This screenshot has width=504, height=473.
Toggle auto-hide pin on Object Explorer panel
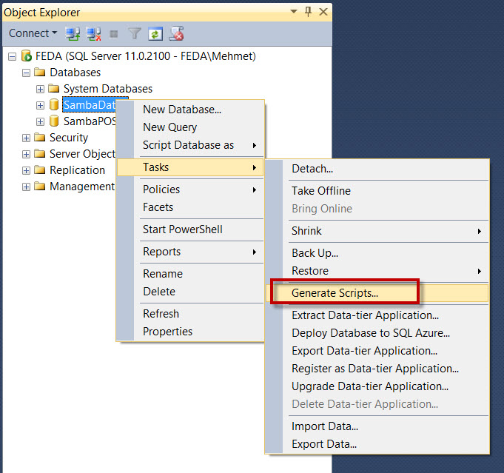tap(309, 12)
